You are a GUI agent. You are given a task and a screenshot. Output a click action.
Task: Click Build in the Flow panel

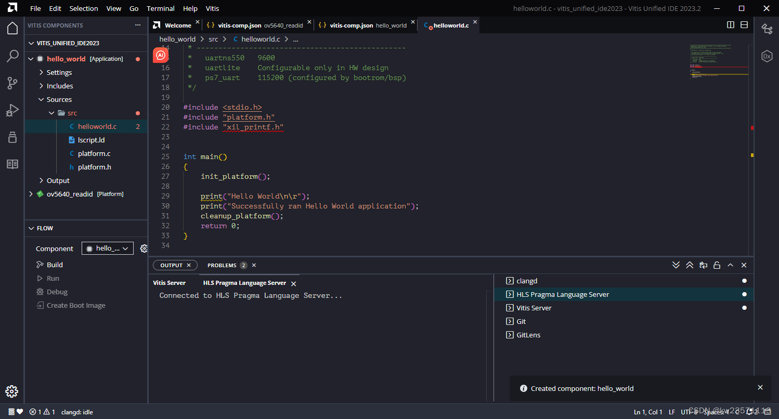55,265
